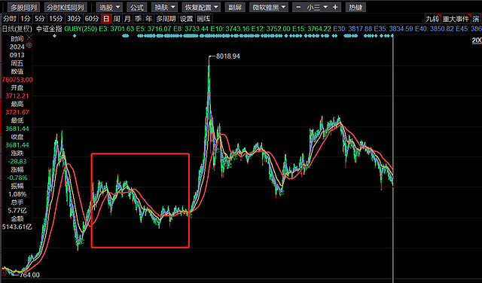482x283 pixels.
Task: Toggle the 副屏 secondary screen
Action: (x=235, y=7)
